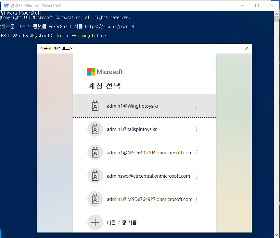Click the Connect-ExchangeOnline command text
Image resolution: width=280 pixels, height=238 pixels.
pos(81,36)
